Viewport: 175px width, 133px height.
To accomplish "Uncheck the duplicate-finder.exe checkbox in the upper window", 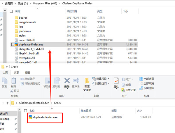I will [13, 45].
